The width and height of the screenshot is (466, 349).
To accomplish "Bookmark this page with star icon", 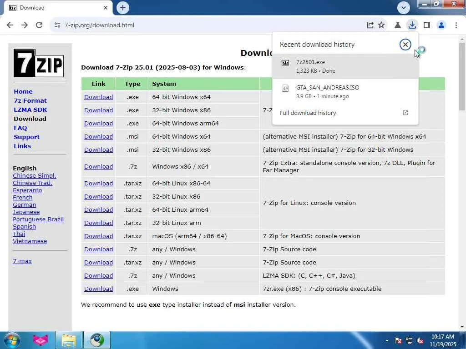I will [x=381, y=25].
